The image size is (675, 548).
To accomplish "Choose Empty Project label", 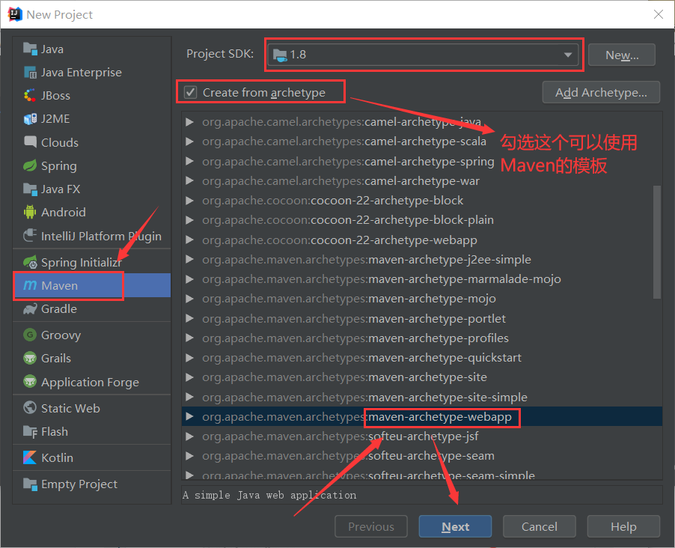I will click(x=79, y=484).
